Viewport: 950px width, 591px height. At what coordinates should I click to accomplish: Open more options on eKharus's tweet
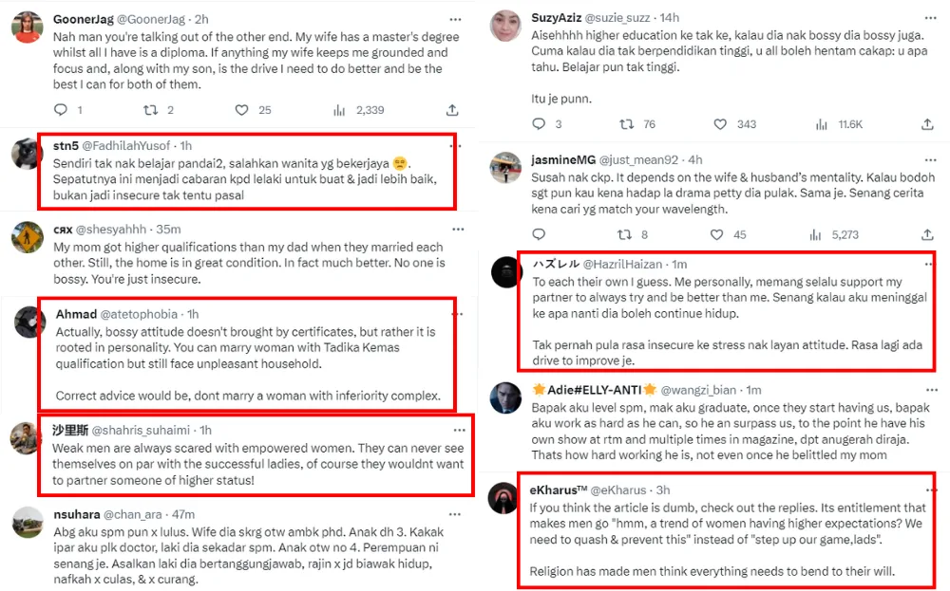click(x=933, y=489)
